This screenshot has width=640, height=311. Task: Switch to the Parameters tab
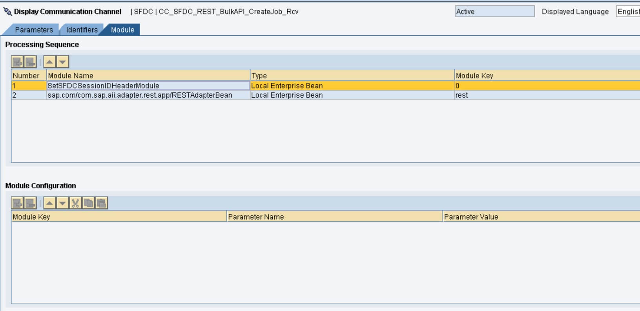(34, 30)
